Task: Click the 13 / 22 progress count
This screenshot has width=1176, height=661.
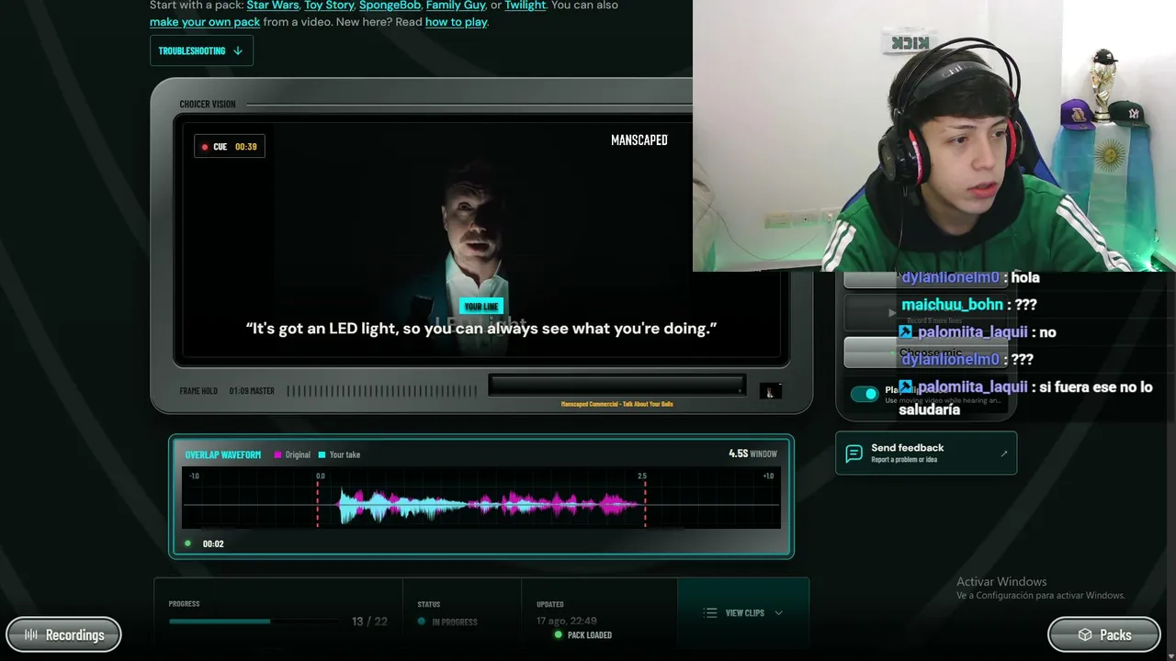Action: click(x=369, y=622)
